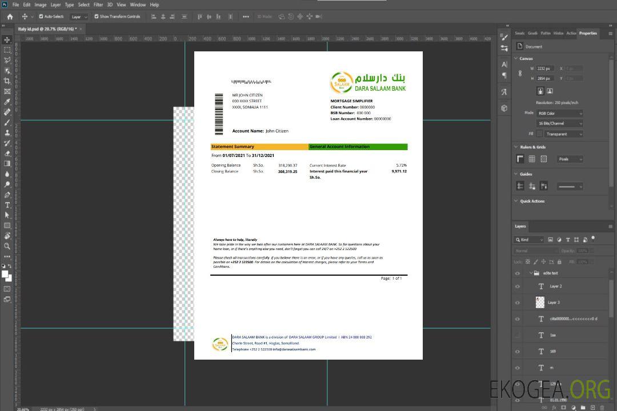Screen dimensions: 617x411
Task: Click the lock guides icon
Action: pos(532,187)
